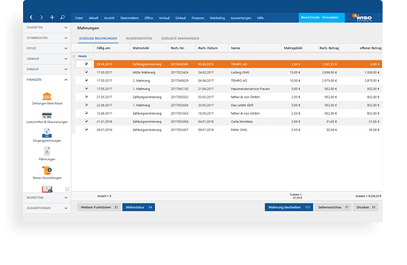This screenshot has width=407, height=265.
Task: Click the Drucken F8 button
Action: [366, 208]
